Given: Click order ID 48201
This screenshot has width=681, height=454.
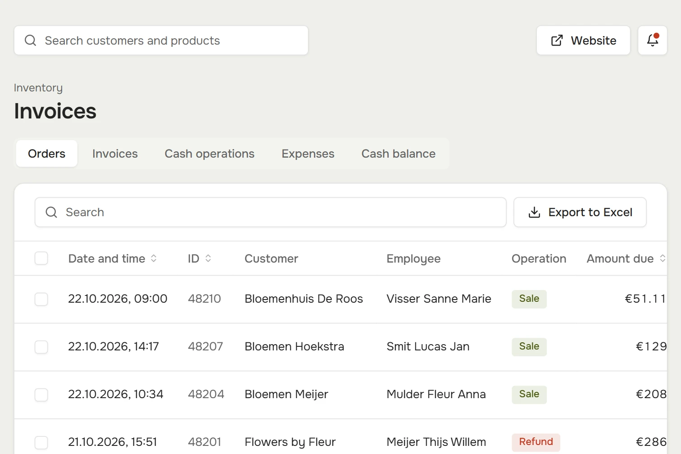Looking at the screenshot, I should 204,442.
